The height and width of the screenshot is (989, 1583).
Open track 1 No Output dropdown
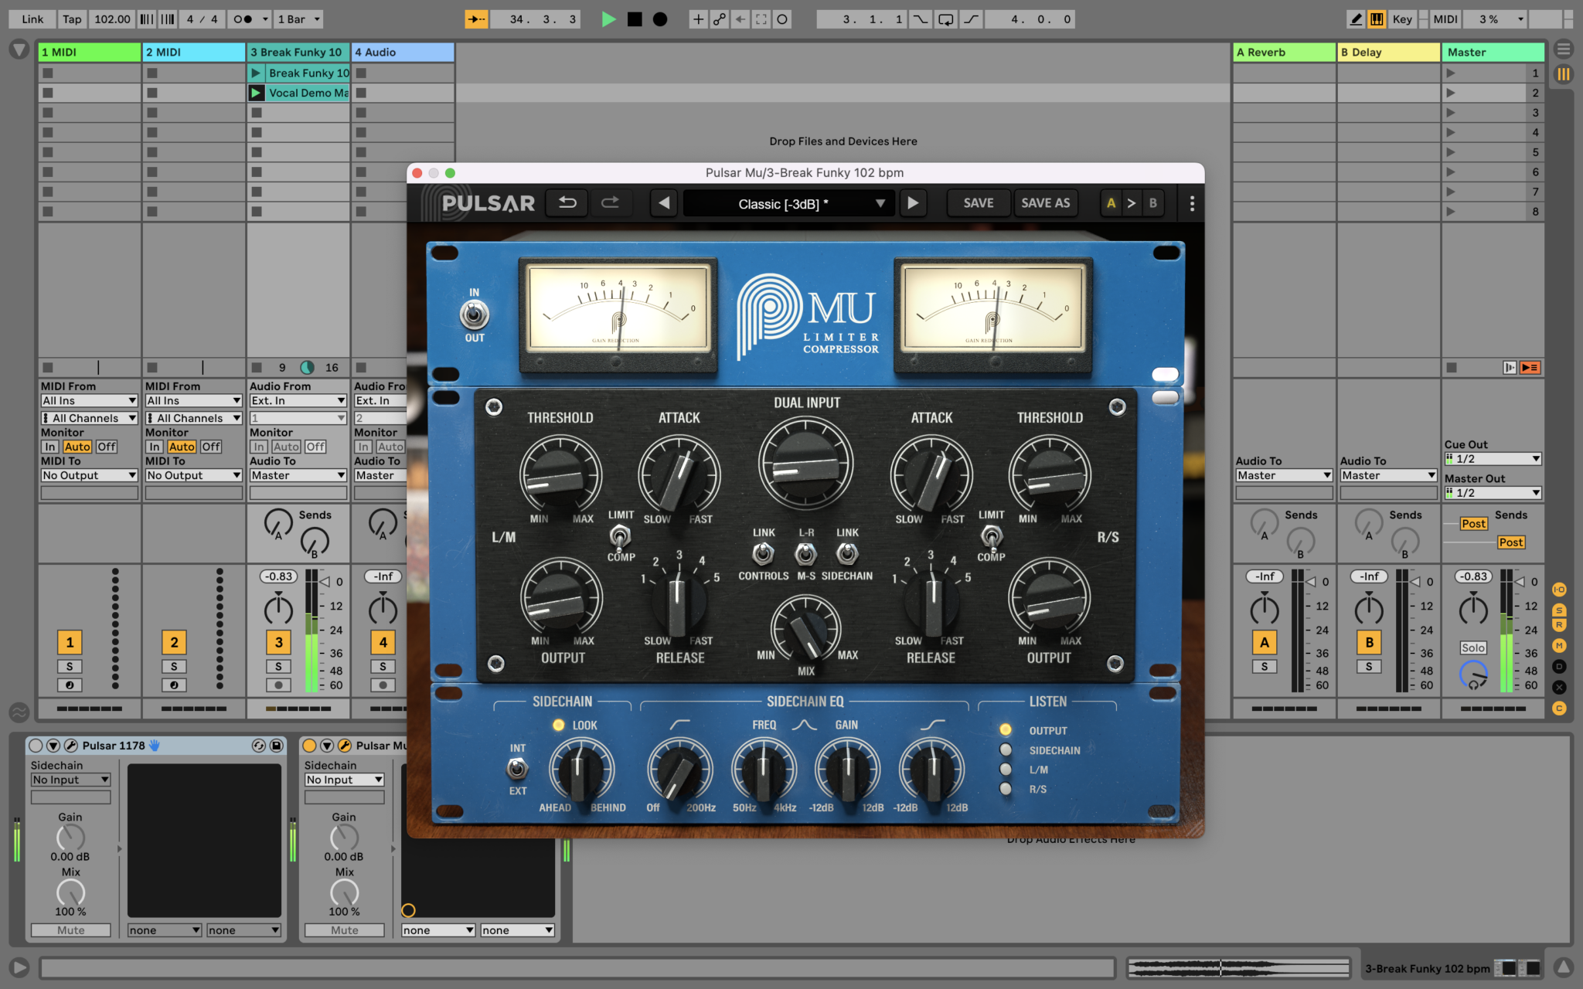pos(89,475)
